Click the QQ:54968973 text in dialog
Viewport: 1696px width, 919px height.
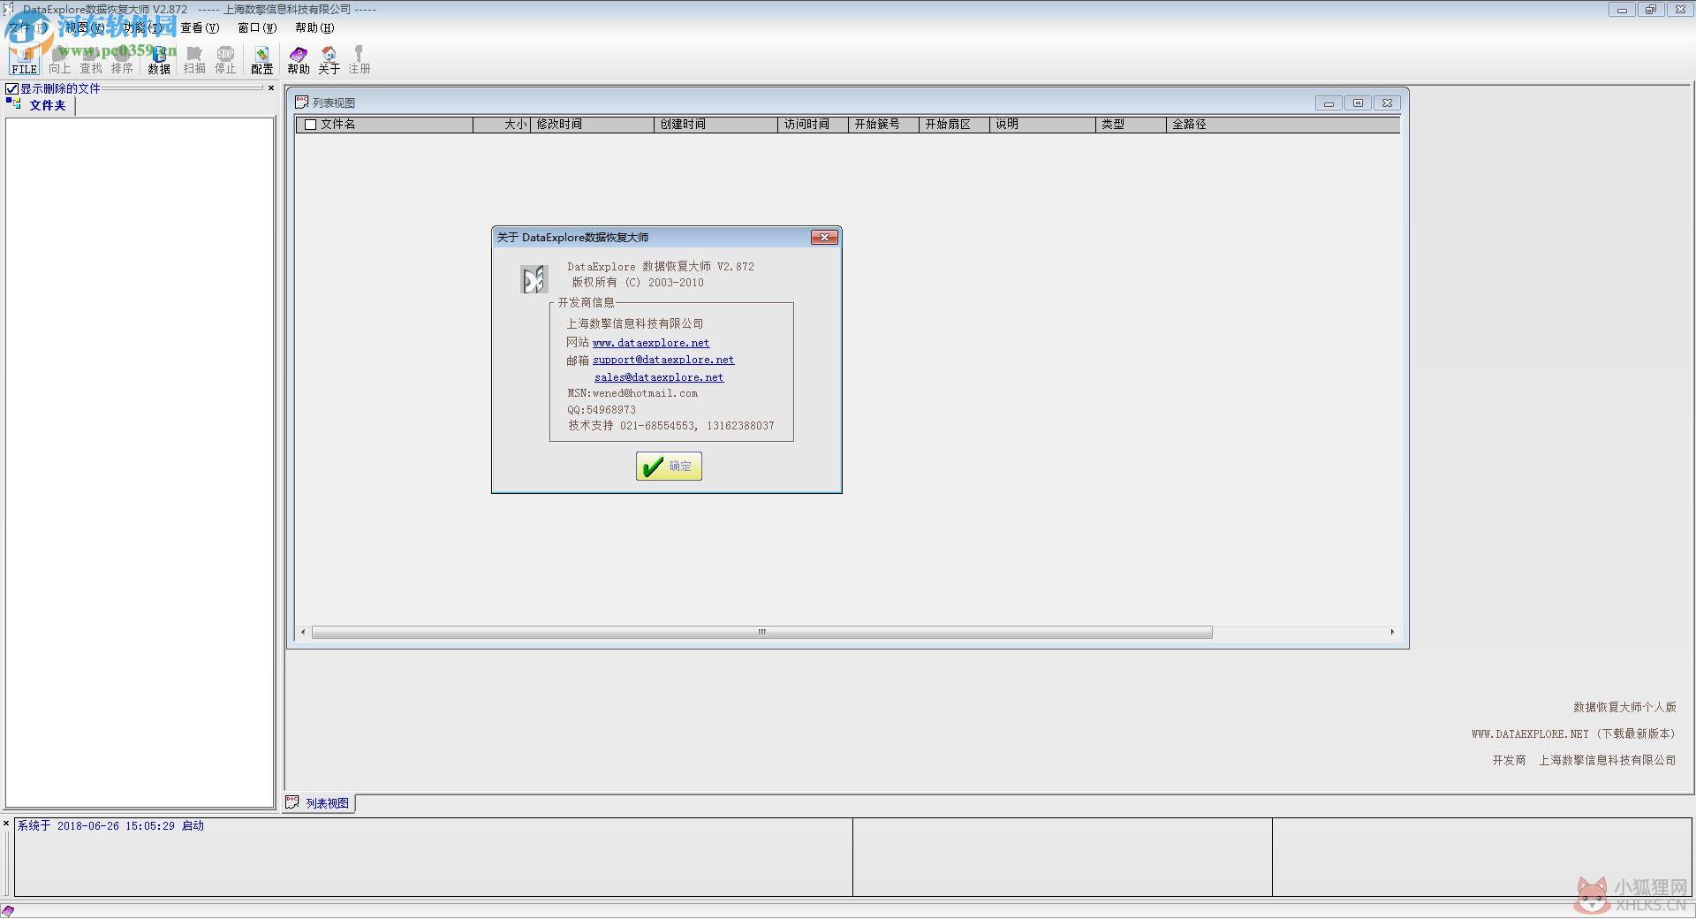[602, 410]
